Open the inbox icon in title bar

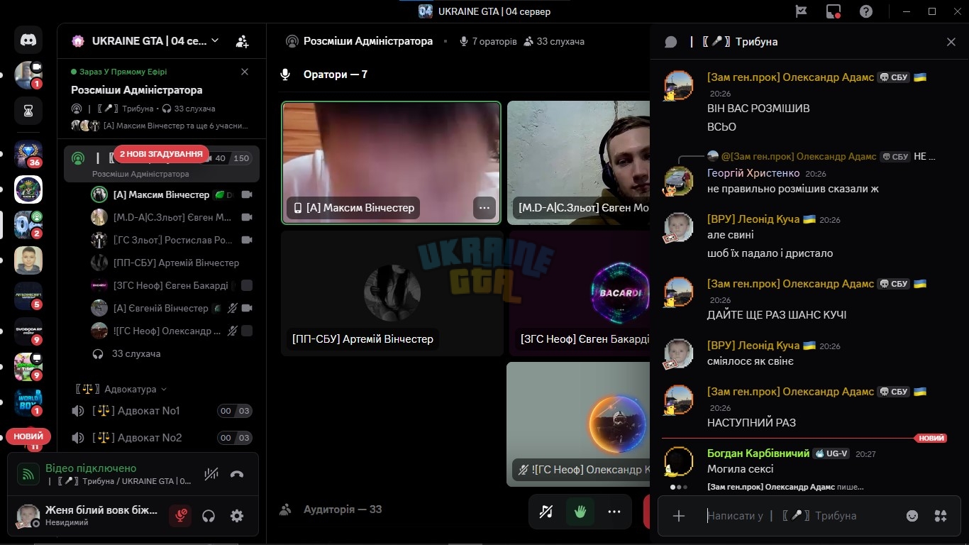tap(834, 11)
